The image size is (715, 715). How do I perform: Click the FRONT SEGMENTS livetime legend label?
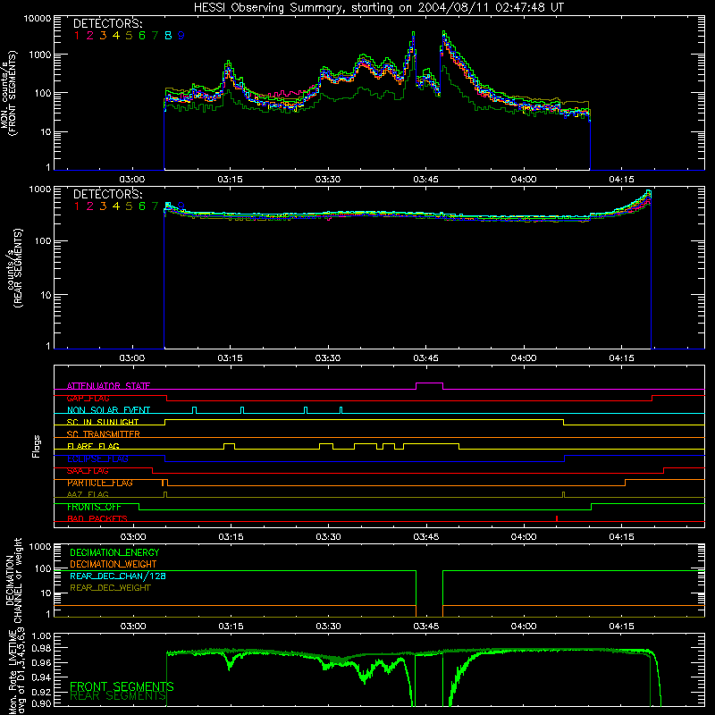point(122,686)
